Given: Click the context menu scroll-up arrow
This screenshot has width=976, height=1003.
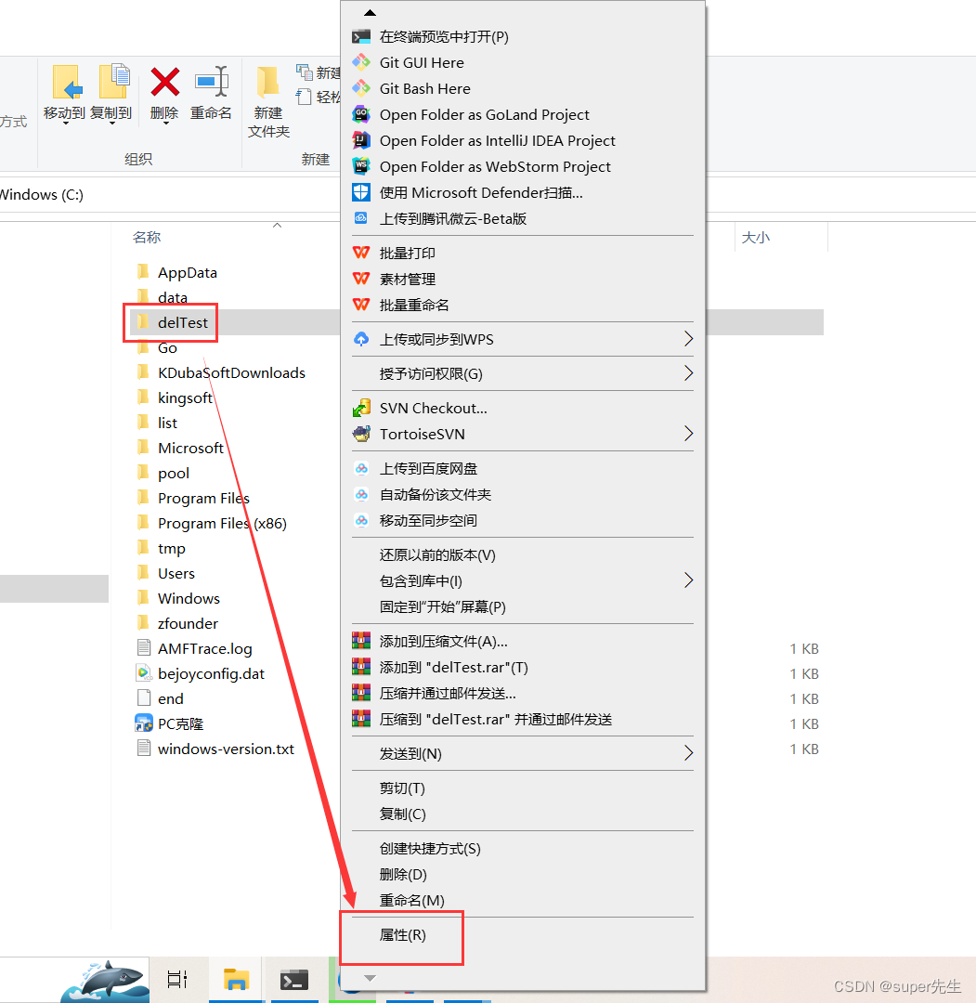Looking at the screenshot, I should click(x=370, y=12).
